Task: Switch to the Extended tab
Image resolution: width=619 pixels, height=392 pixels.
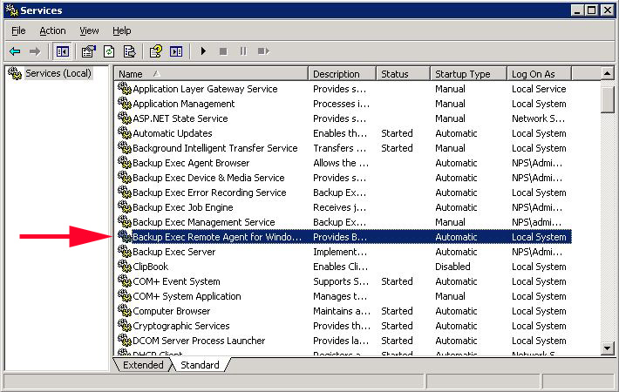Action: point(143,365)
